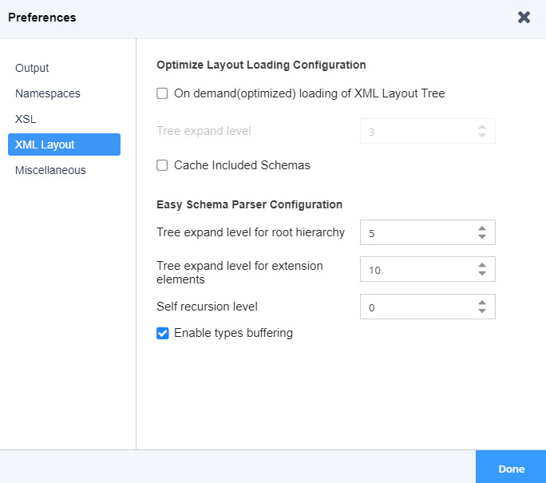Increment extension elements expand level up arrow
Image resolution: width=546 pixels, height=483 pixels.
[481, 265]
